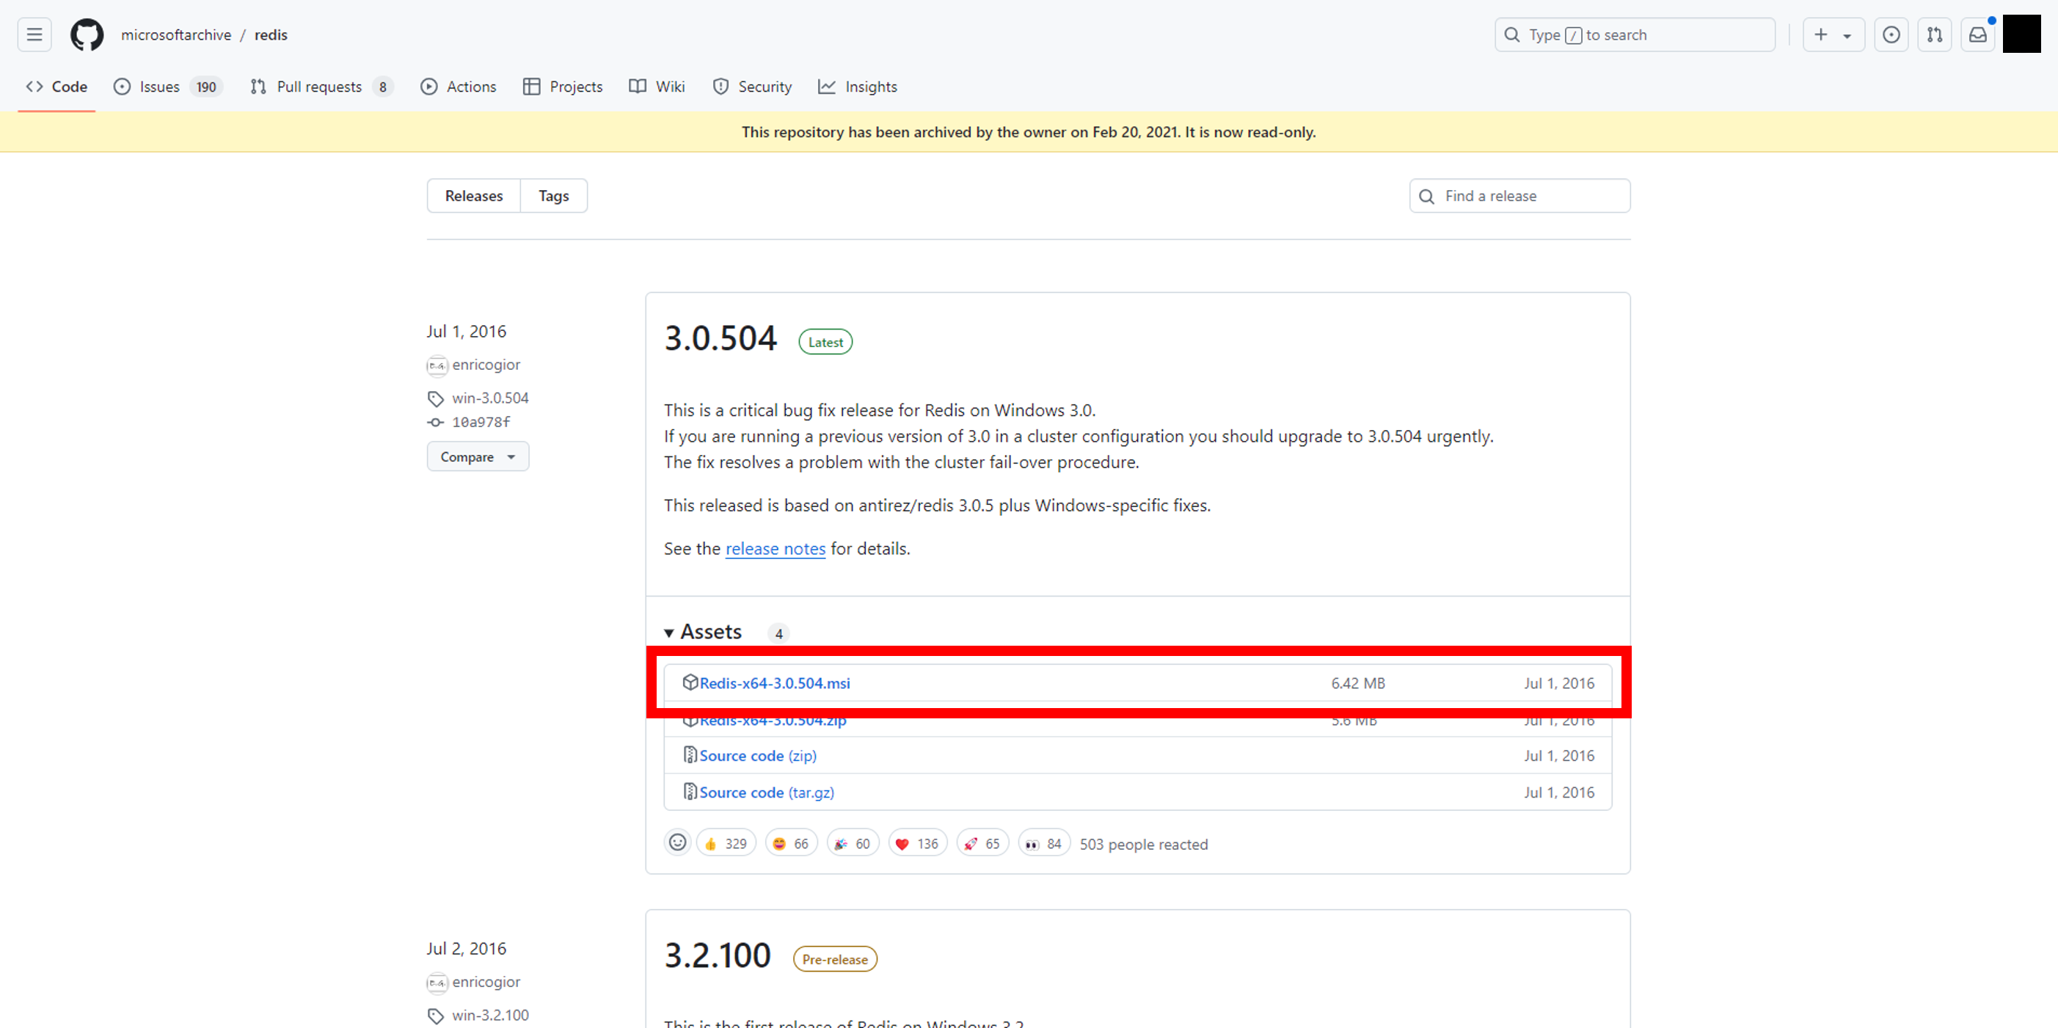This screenshot has width=2058, height=1028.
Task: Switch to the Wiki tab
Action: click(657, 87)
